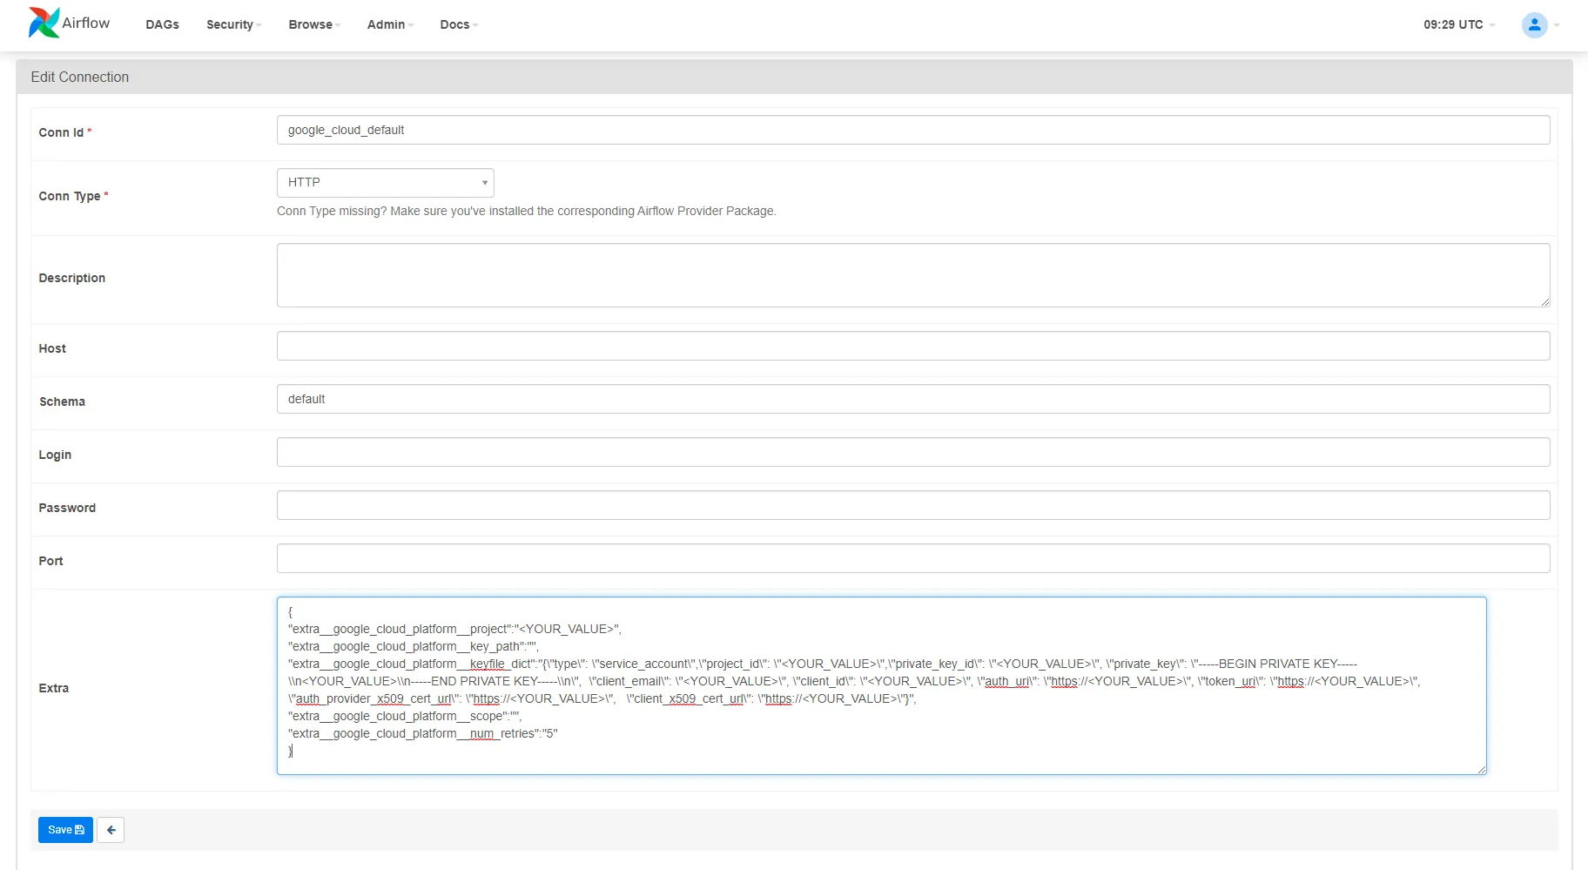Click the Description label
1588x870 pixels.
click(72, 278)
